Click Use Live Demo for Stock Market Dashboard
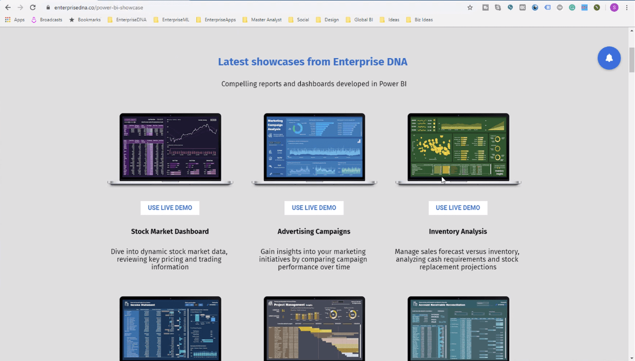This screenshot has width=635, height=361. 170,208
